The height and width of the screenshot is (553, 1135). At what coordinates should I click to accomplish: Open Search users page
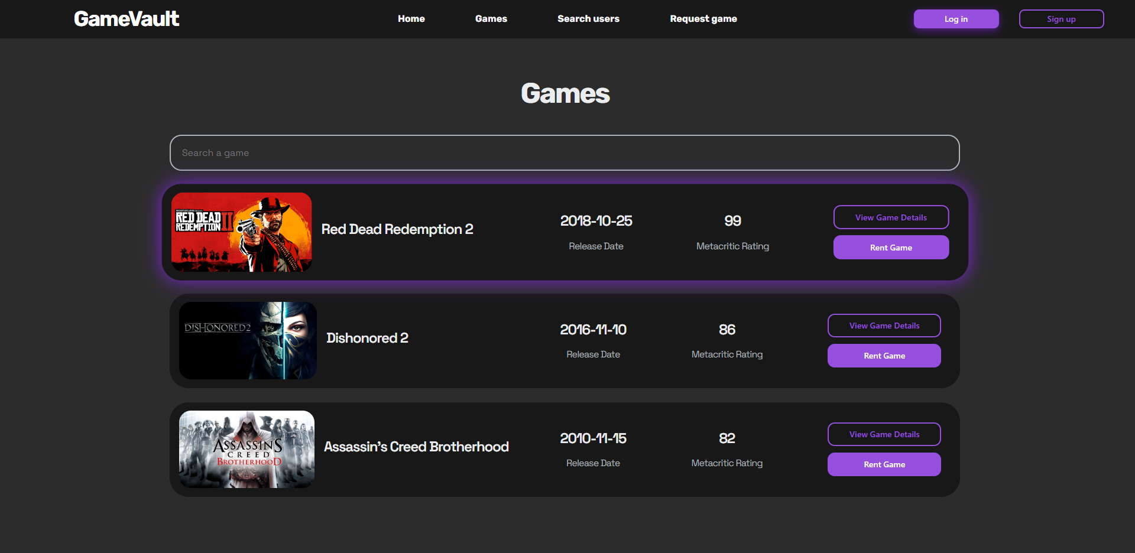pyautogui.click(x=588, y=19)
